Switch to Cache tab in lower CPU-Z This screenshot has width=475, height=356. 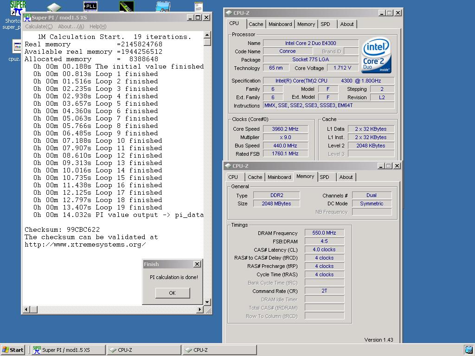(255, 177)
